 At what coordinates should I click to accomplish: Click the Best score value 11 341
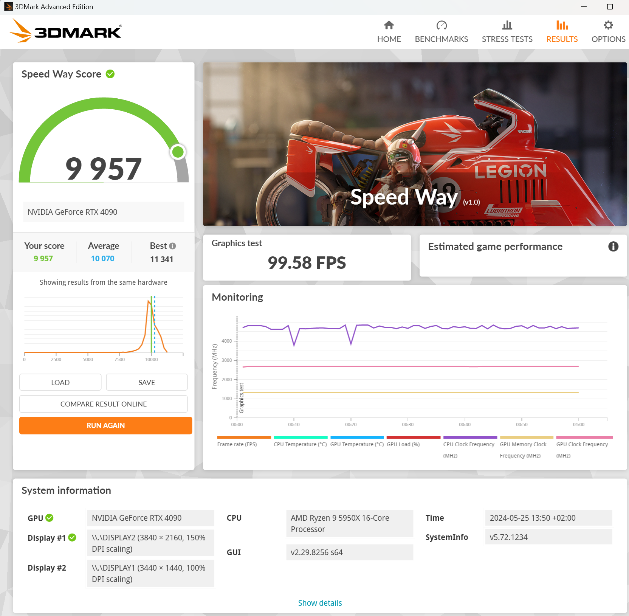161,259
